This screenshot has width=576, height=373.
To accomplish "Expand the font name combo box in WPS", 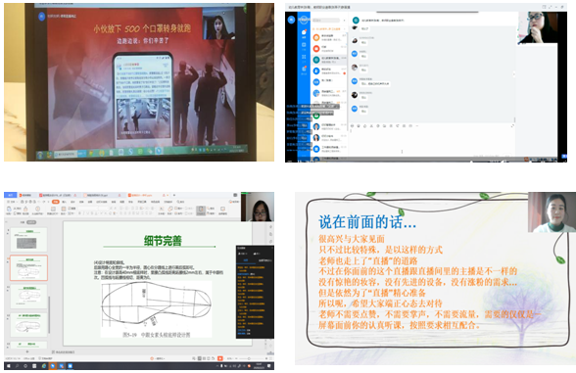I will point(88,209).
